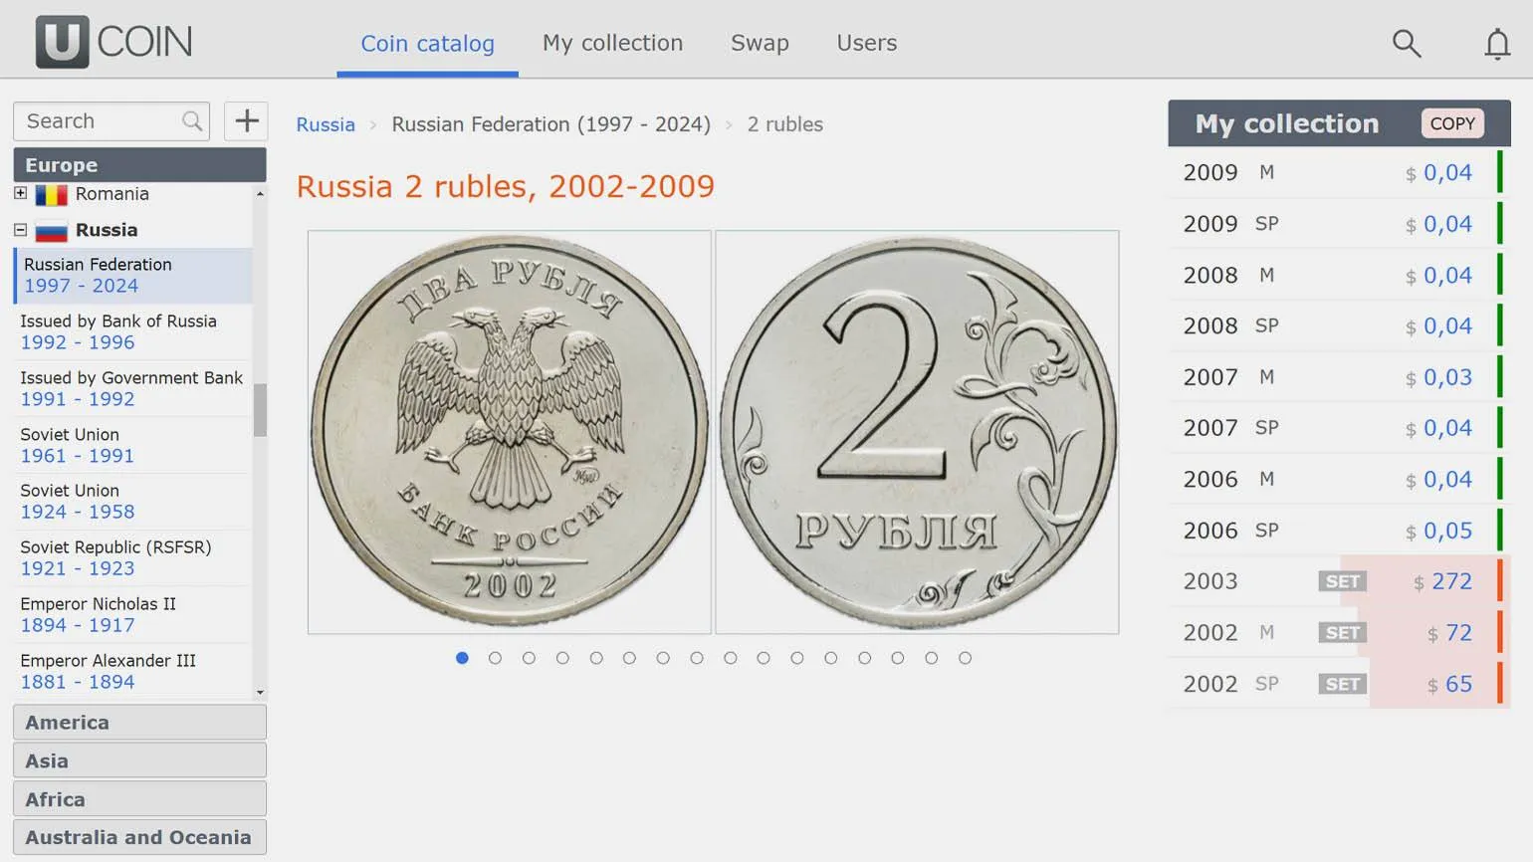Click the COPY button in My collection
Viewport: 1533px width, 862px height.
click(1452, 123)
